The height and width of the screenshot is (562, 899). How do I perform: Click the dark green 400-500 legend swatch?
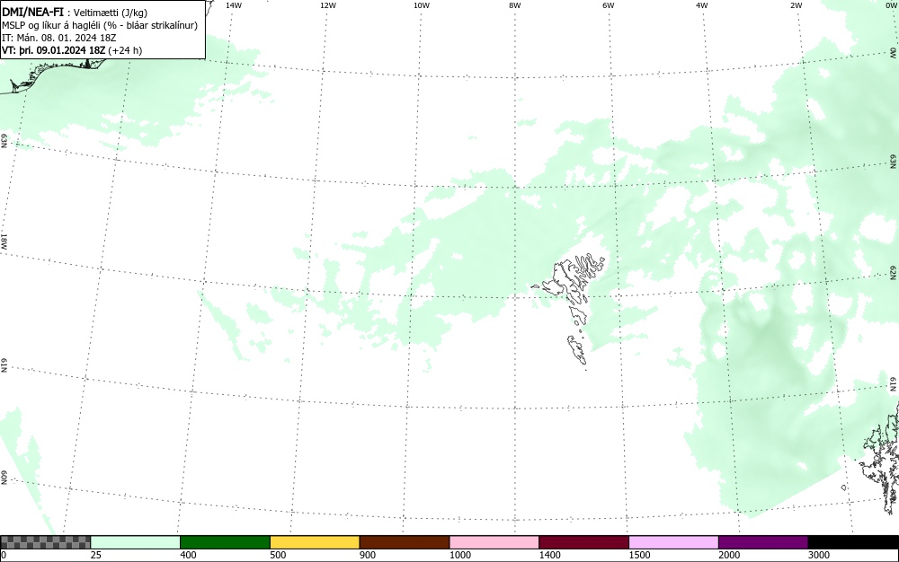(225, 542)
